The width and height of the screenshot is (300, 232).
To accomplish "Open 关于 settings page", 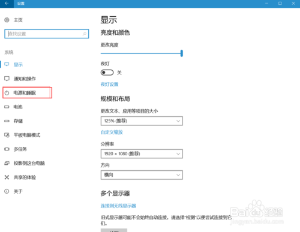I will (18, 191).
